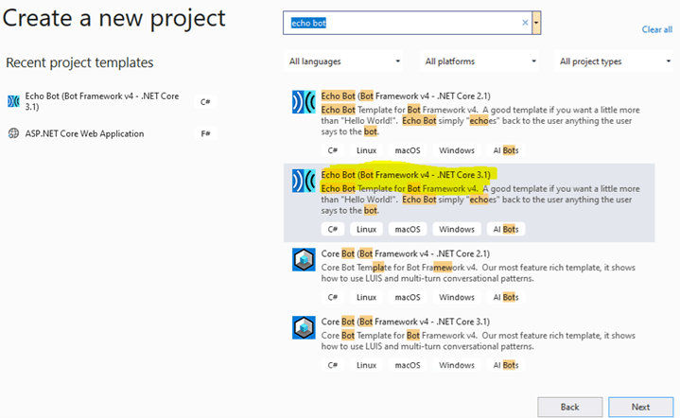The image size is (680, 418).
Task: Click C# tag under Echo Bot .NET Core 2.1
Action: point(333,150)
